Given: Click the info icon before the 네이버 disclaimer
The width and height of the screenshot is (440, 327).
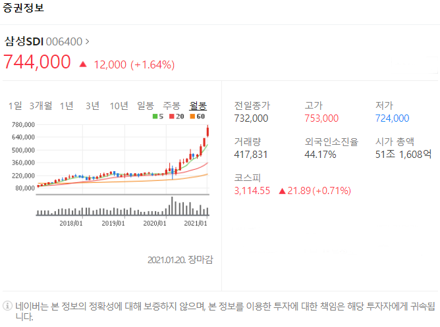Looking at the screenshot, I should [8, 305].
